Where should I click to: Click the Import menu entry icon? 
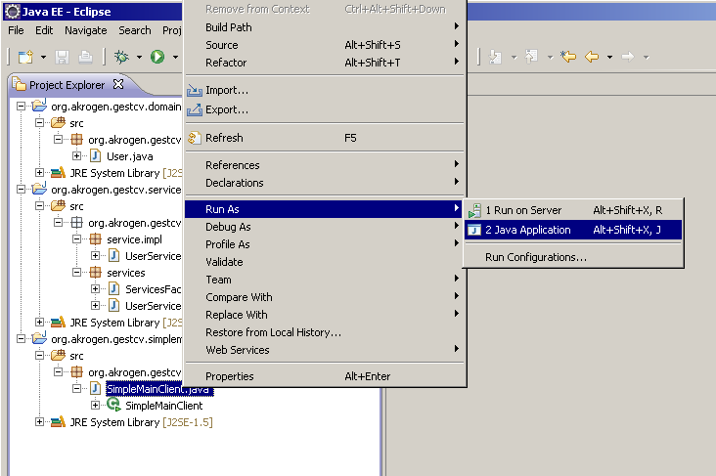coord(194,91)
